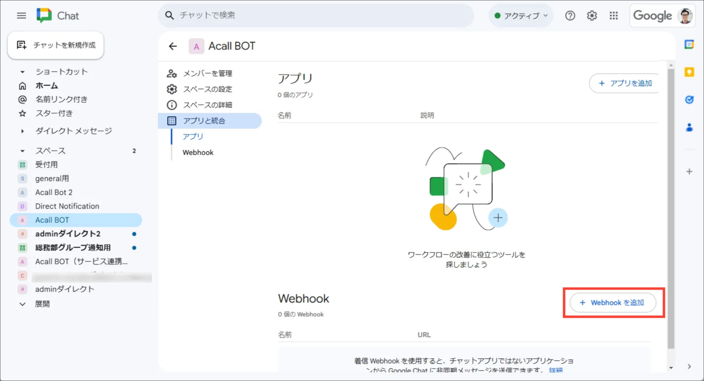The image size is (704, 381).
Task: Click the space settings gear icon
Action: click(x=172, y=89)
